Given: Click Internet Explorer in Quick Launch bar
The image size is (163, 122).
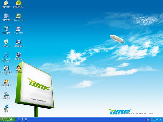Looking at the screenshot, I should [x=19, y=119].
